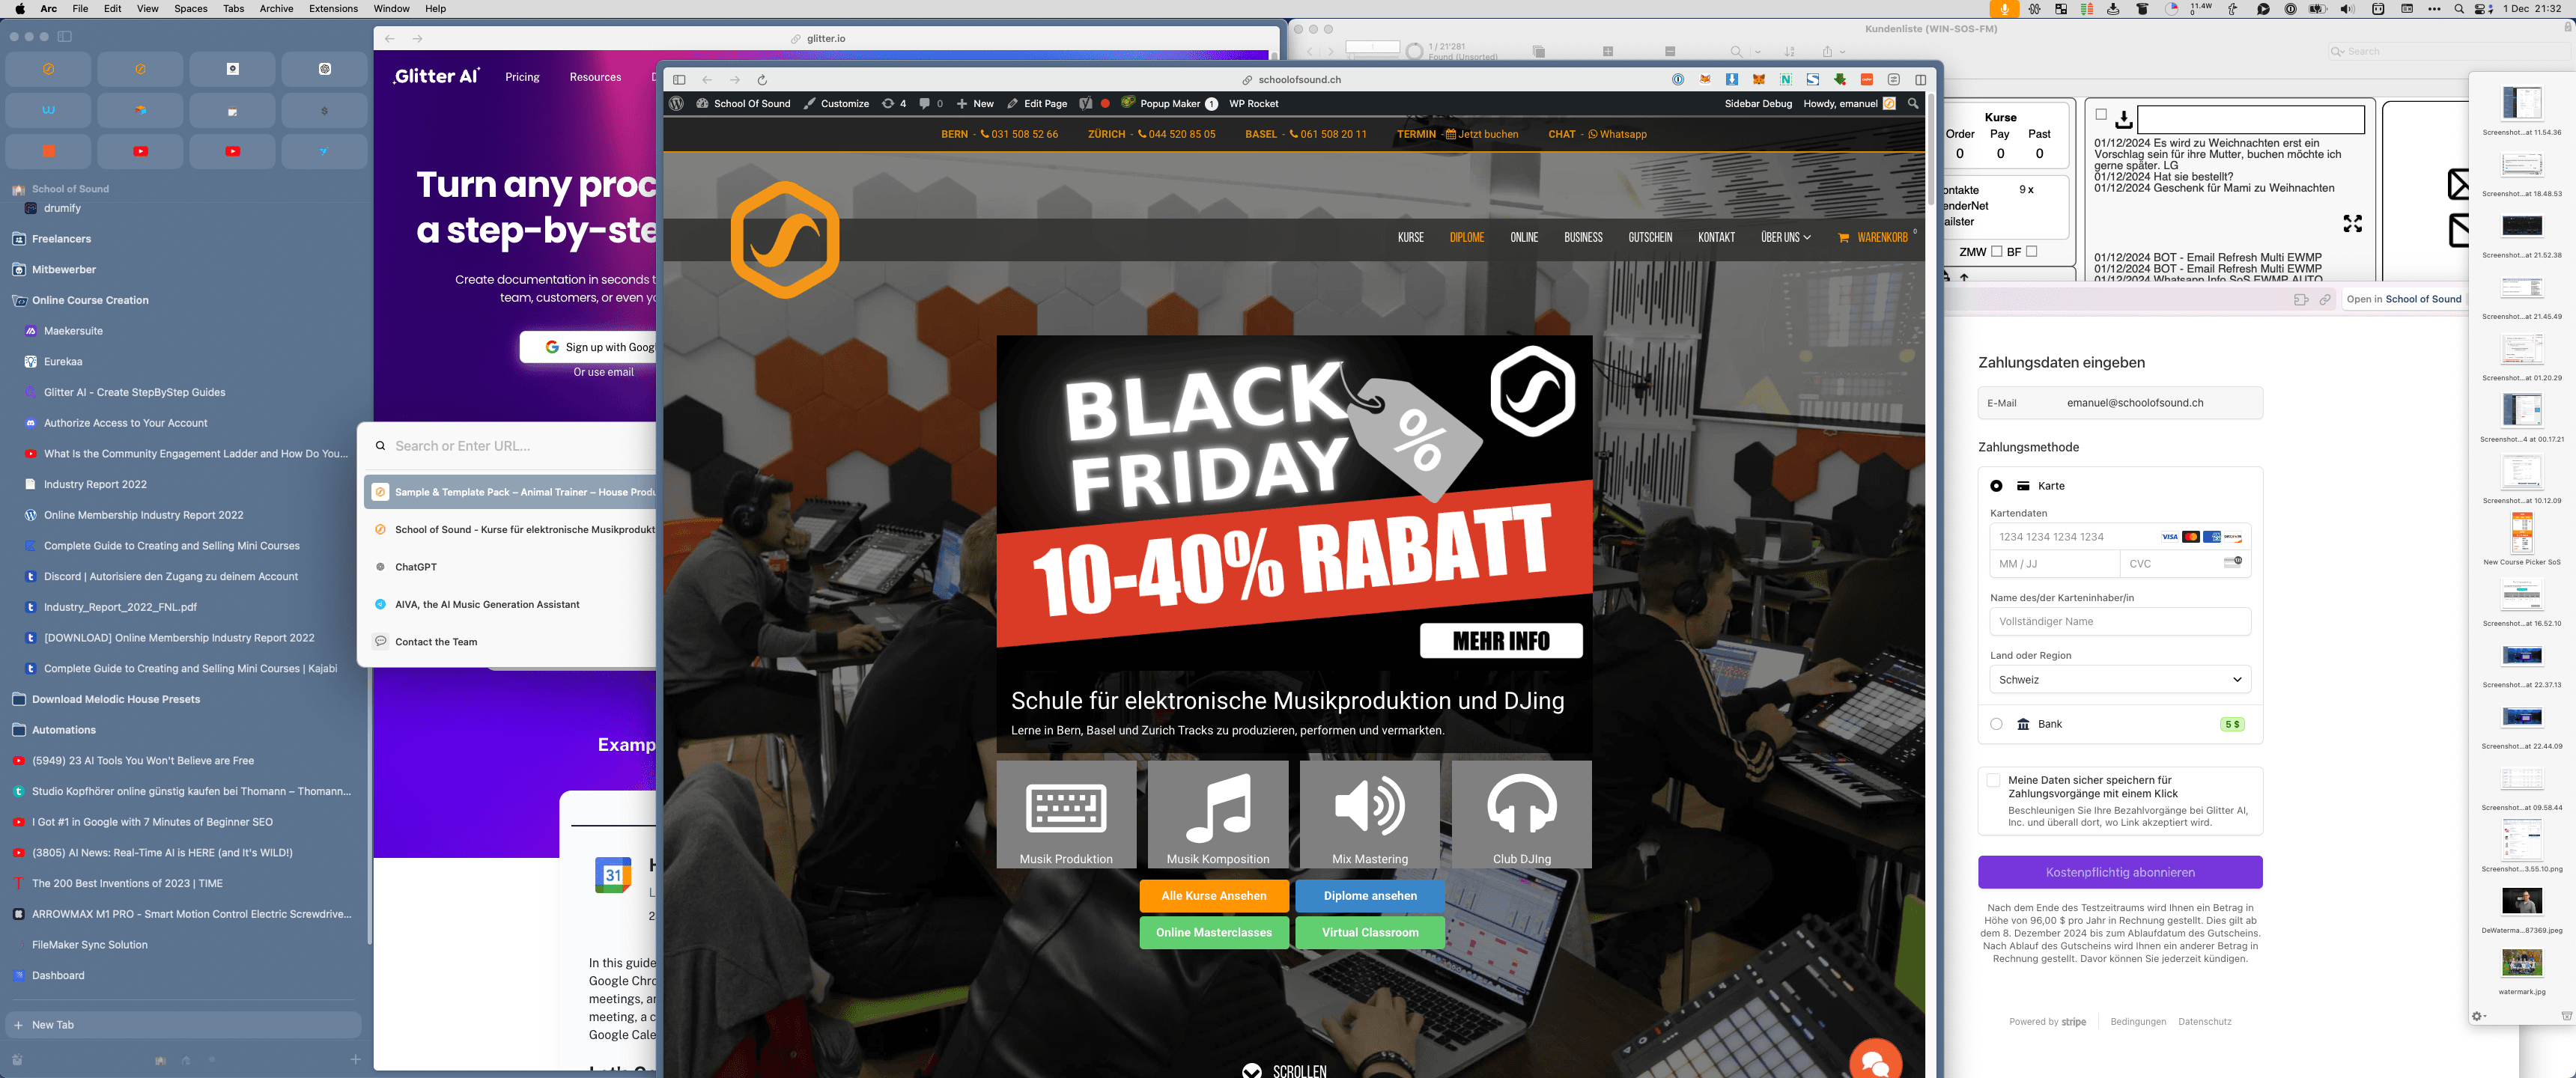Expand the ÜBER UNS navigation dropdown
2576x1078 pixels.
pyautogui.click(x=1786, y=238)
